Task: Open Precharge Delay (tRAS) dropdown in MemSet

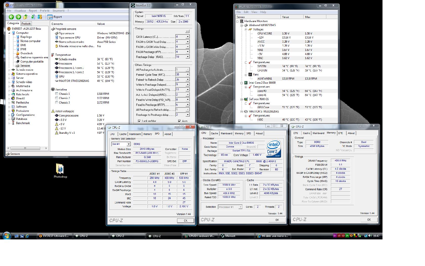Action: coord(188,57)
